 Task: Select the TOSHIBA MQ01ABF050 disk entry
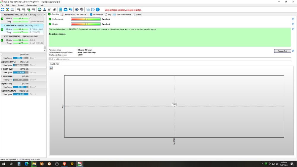[x=22, y=29]
